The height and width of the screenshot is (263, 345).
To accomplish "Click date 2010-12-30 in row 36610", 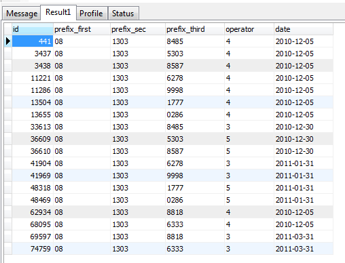I will 304,151.
